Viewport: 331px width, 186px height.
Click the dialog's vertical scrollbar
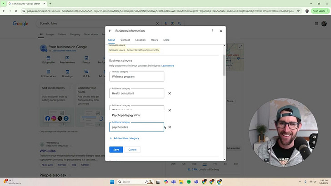(224, 65)
